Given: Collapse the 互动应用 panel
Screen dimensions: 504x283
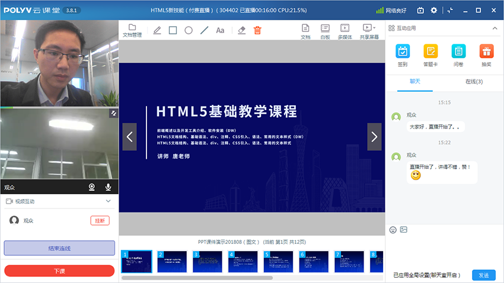Looking at the screenshot, I should click(x=495, y=28).
